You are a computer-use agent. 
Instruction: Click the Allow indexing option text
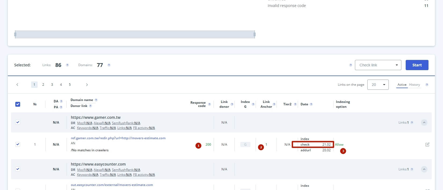click(339, 145)
